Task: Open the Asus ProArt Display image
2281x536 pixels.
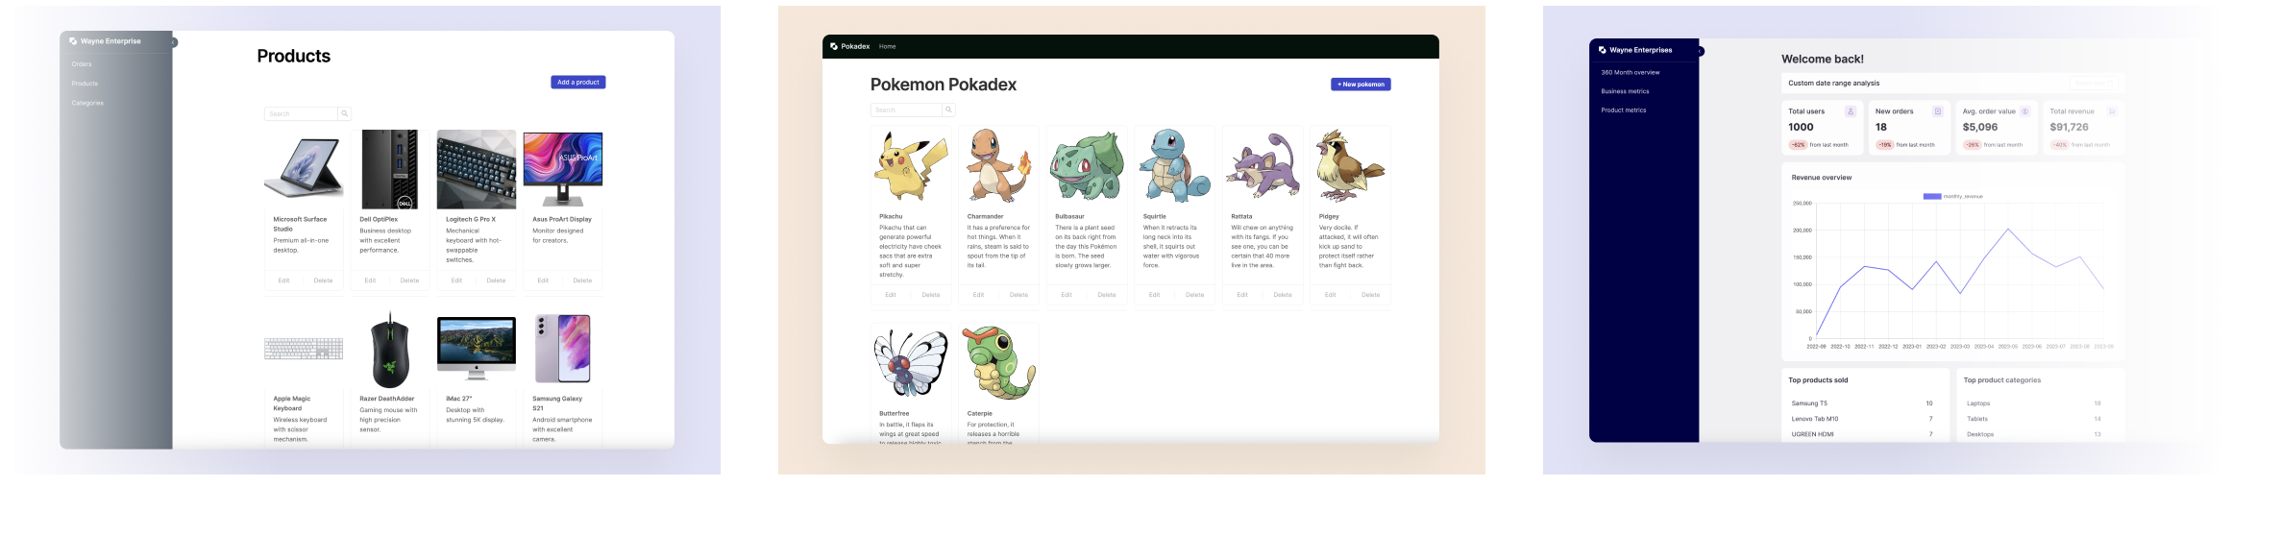Action: click(563, 169)
